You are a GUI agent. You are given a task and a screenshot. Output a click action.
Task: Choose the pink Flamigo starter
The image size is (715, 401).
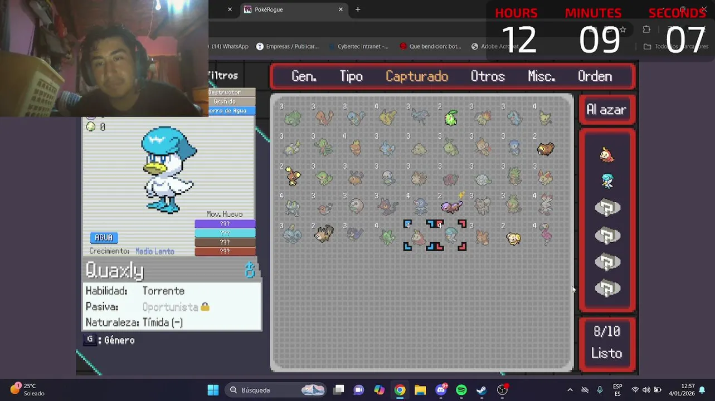[546, 234]
